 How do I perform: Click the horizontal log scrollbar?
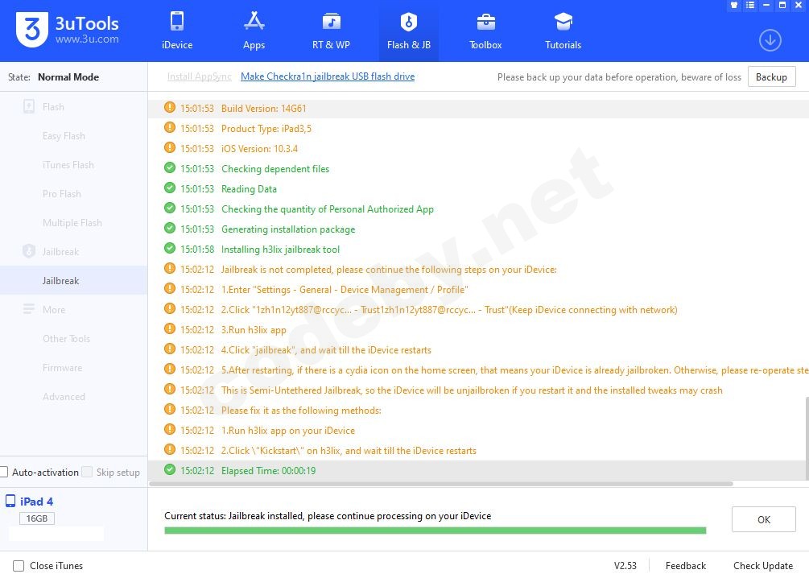(441, 484)
